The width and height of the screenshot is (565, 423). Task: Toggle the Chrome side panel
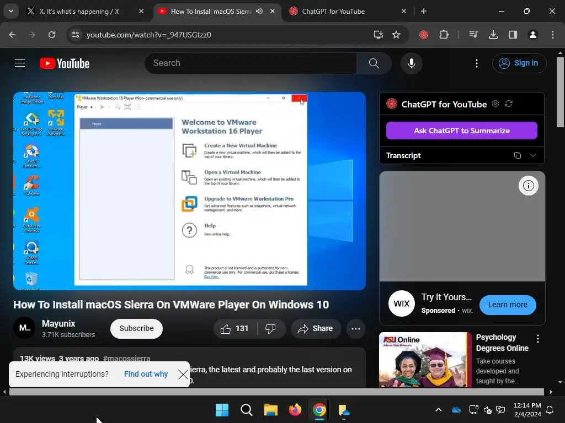coord(513,35)
